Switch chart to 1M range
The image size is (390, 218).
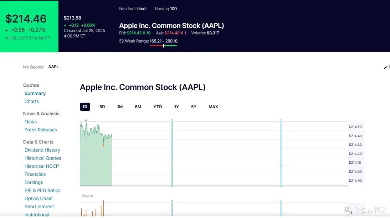pyautogui.click(x=120, y=106)
